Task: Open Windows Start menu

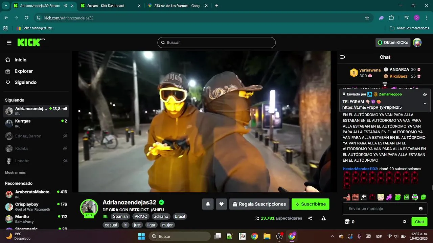Action: pyautogui.click(x=141, y=236)
